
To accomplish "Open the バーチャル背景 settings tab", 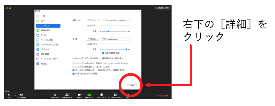I will point(48,40).
